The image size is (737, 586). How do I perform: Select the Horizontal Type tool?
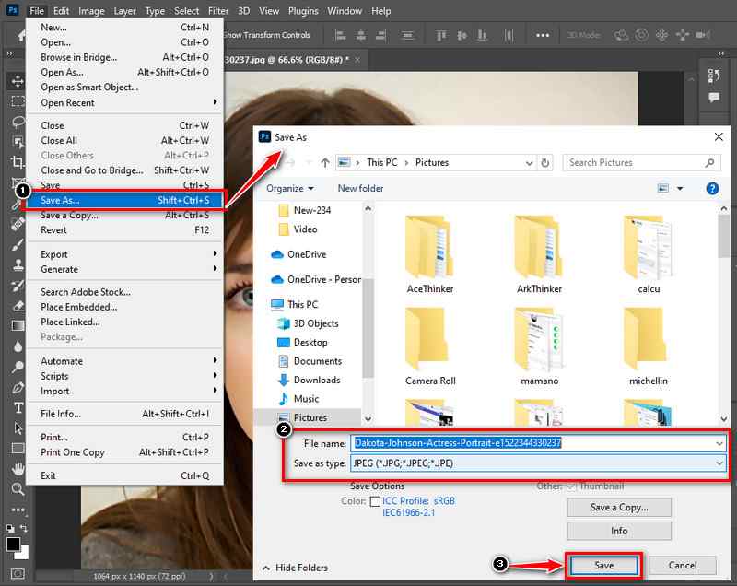[x=18, y=407]
